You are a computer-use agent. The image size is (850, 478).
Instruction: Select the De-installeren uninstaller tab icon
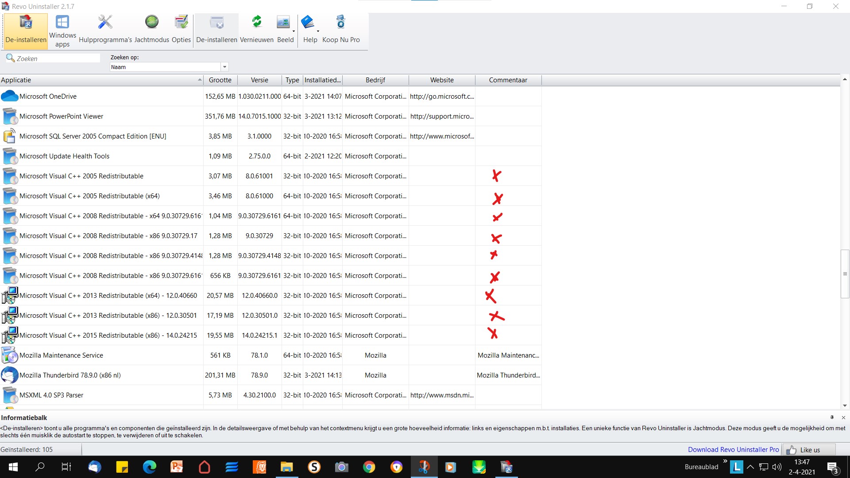point(26,22)
